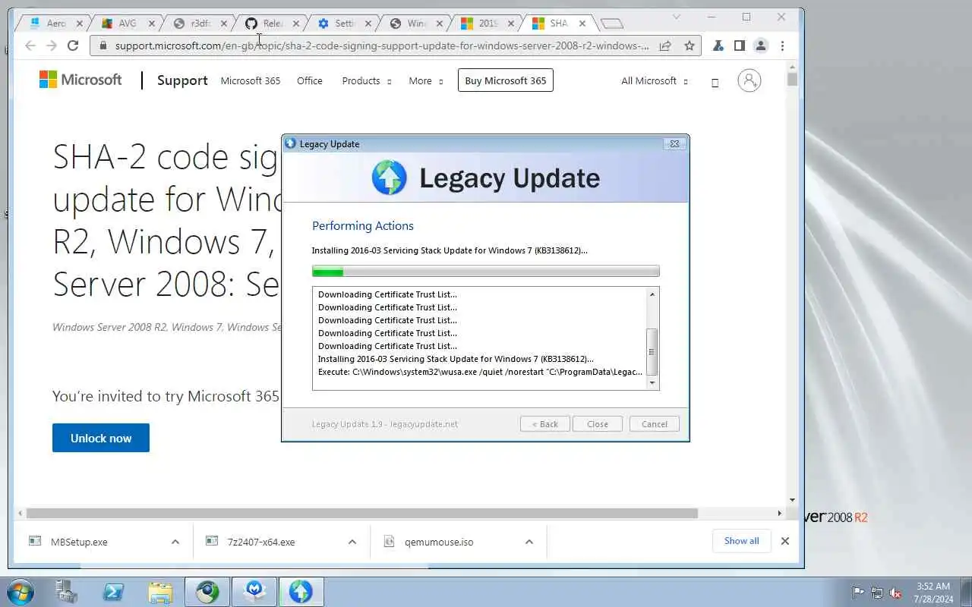Click the tab search chevron in Chrome title bar
The image size is (972, 607).
pos(677,17)
